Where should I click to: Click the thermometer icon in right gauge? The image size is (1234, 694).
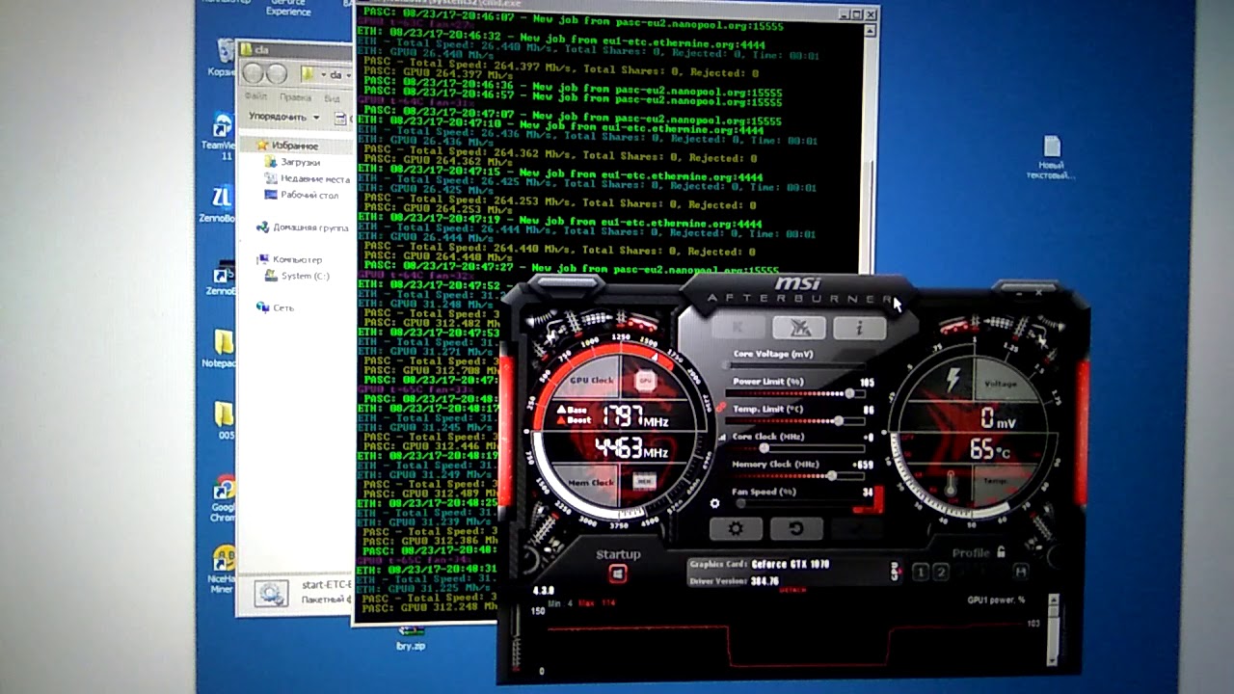tap(952, 481)
